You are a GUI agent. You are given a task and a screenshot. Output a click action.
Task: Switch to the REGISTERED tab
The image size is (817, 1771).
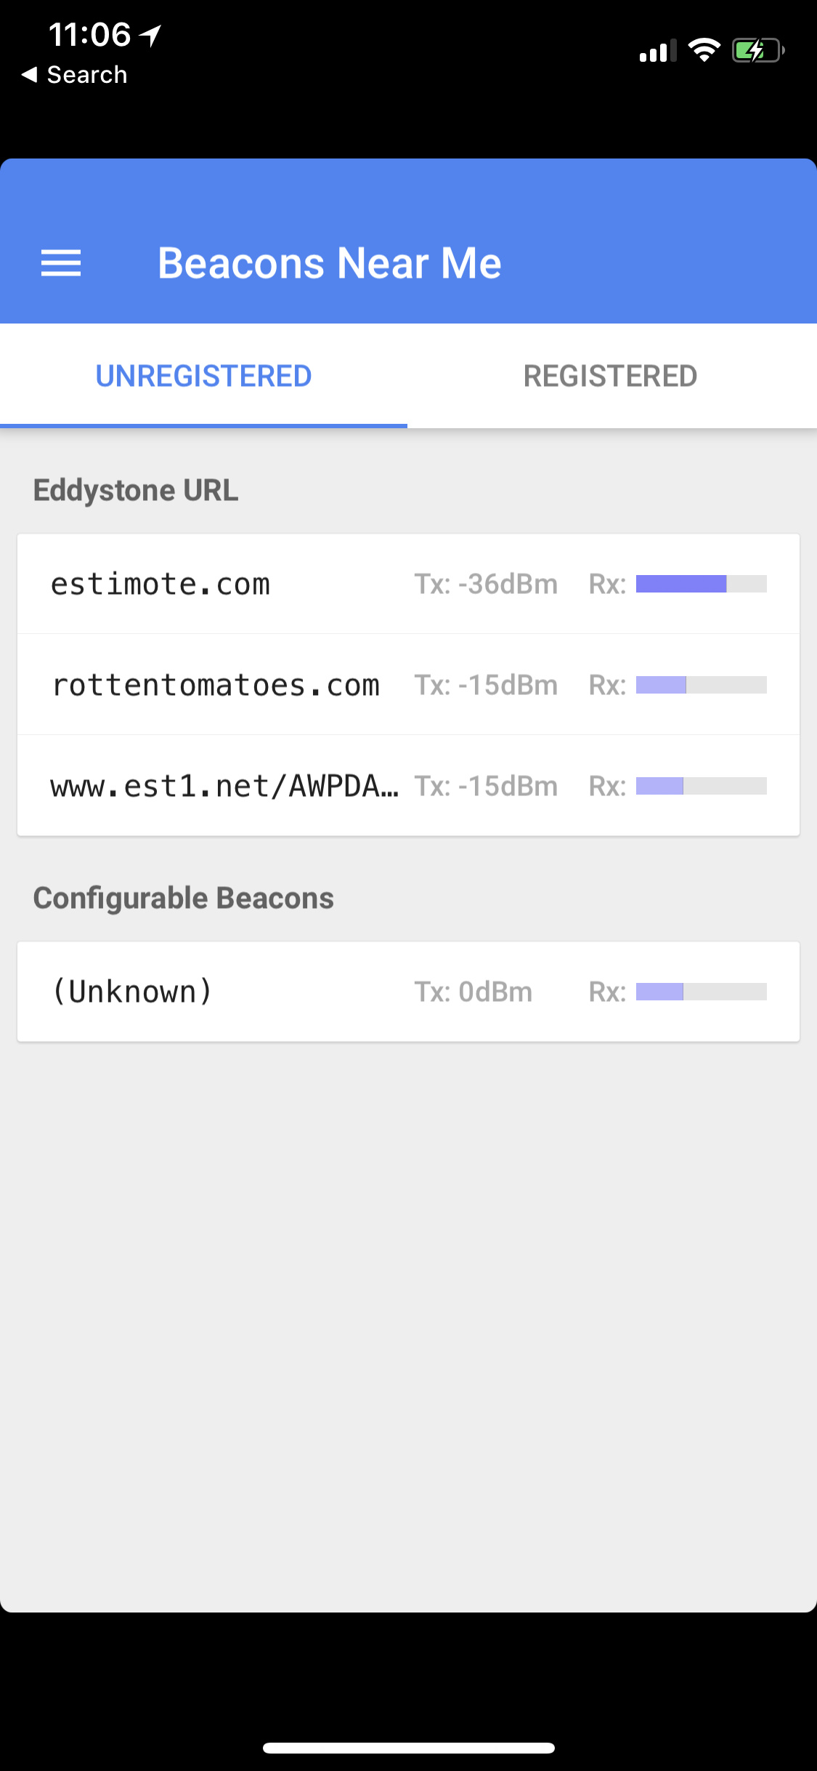point(611,376)
